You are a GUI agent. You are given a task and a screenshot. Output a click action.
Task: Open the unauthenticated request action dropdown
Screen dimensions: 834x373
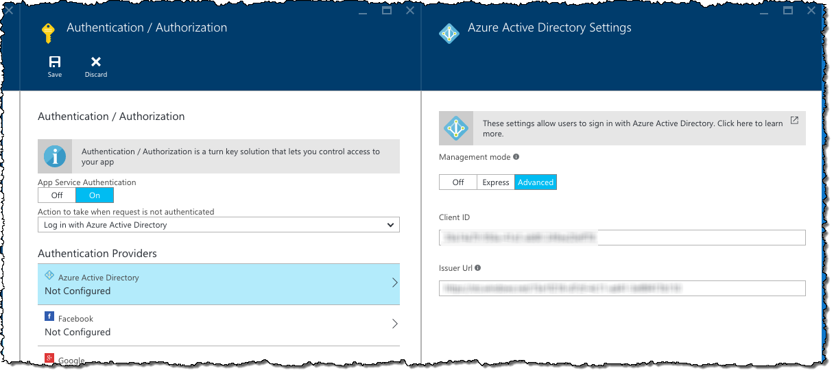pos(219,225)
